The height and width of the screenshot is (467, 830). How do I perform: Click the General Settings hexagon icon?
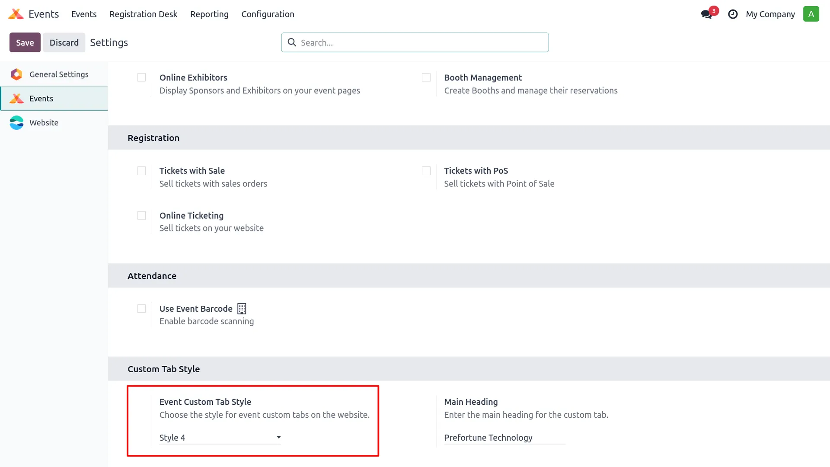[x=16, y=74]
